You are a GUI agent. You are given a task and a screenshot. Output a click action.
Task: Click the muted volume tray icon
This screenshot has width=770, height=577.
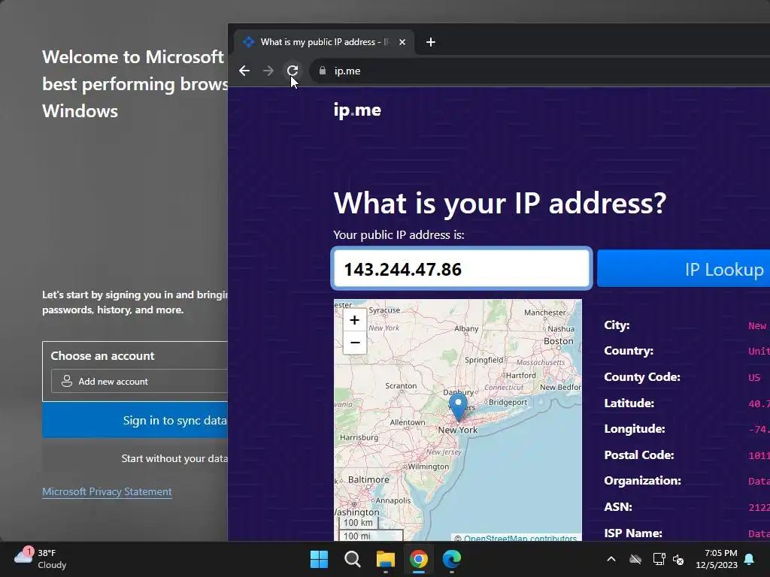coord(678,559)
